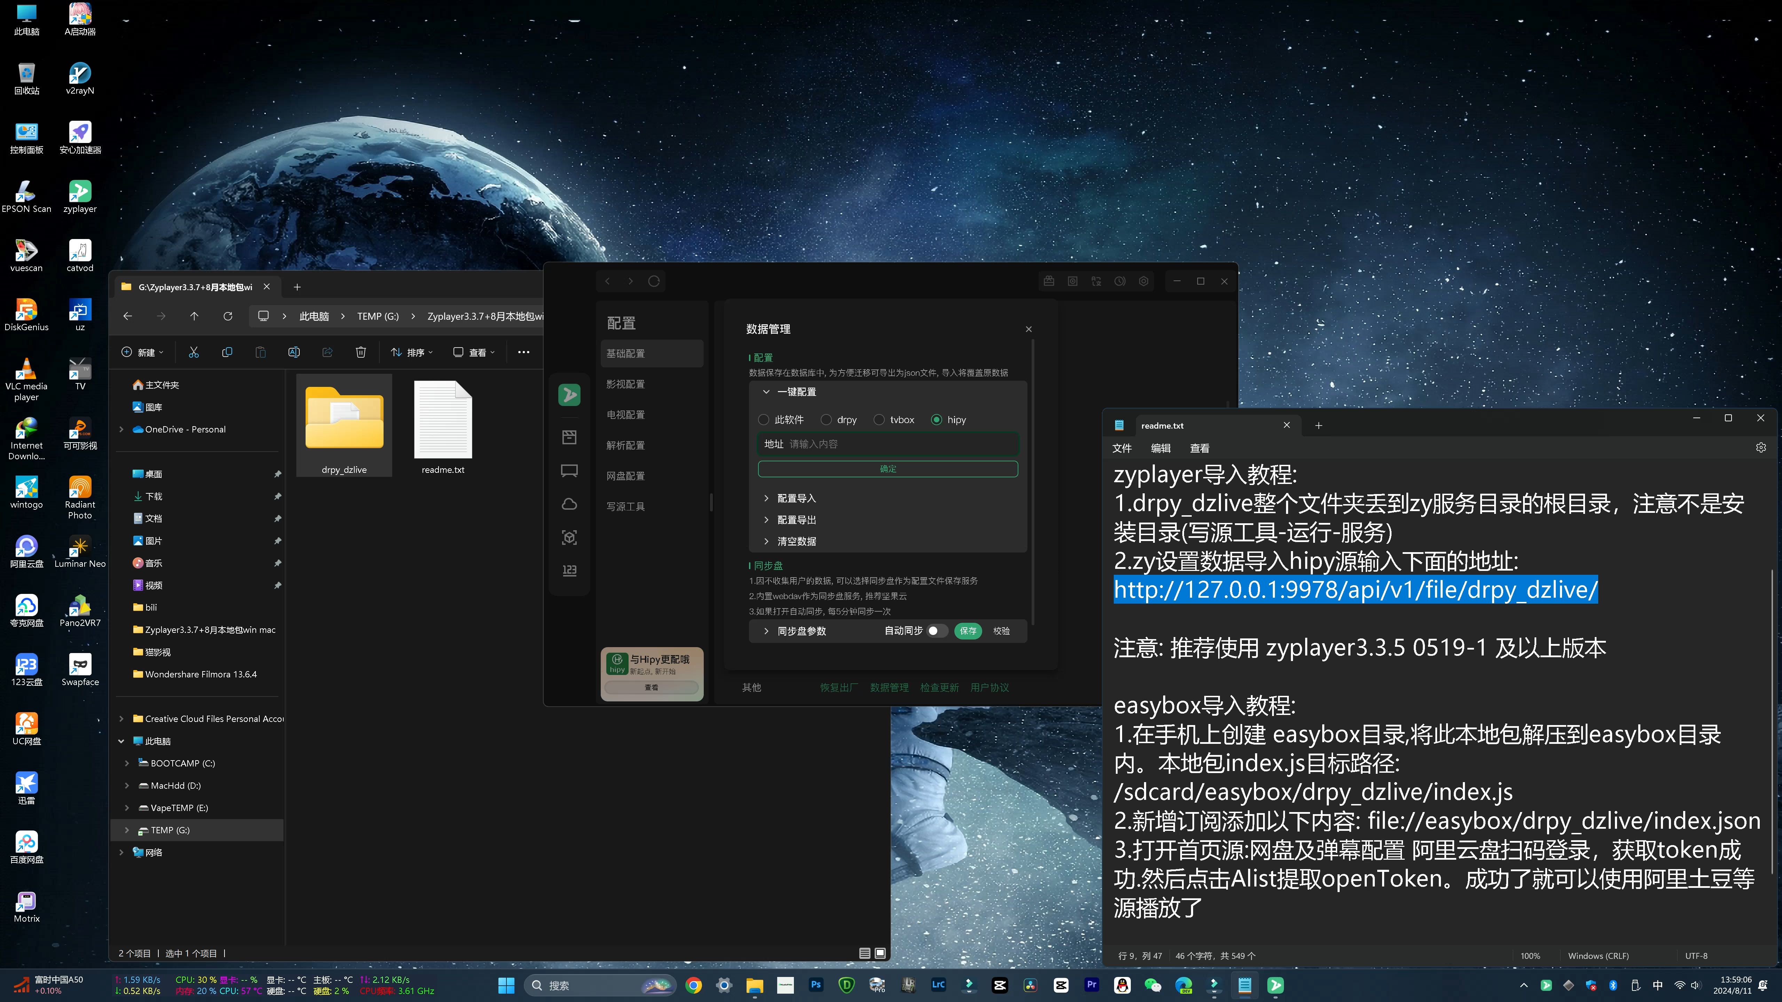Open 文件 menu in Notepad
This screenshot has height=1002, width=1782.
pyautogui.click(x=1121, y=448)
